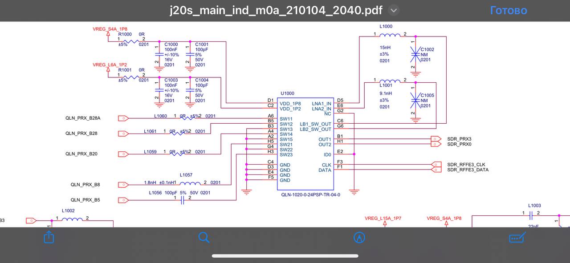This screenshot has width=570, height=263.
Task: Click the SDR_RFFE3_DATA signal label
Action: click(468, 170)
